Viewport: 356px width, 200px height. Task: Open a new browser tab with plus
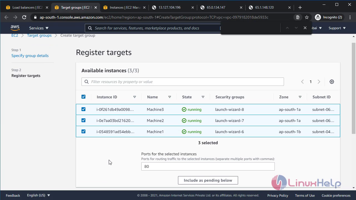pos(300,7)
